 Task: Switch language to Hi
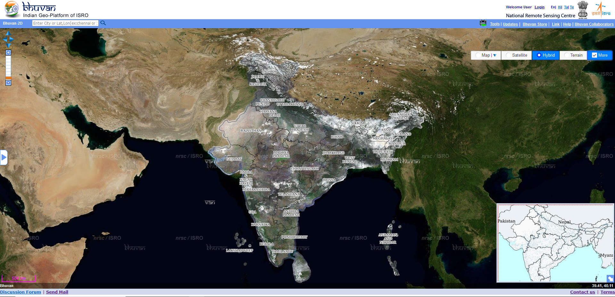click(x=560, y=7)
